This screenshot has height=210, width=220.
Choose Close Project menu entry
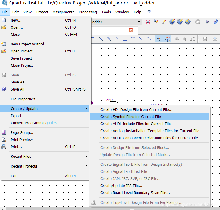[x=45, y=65]
